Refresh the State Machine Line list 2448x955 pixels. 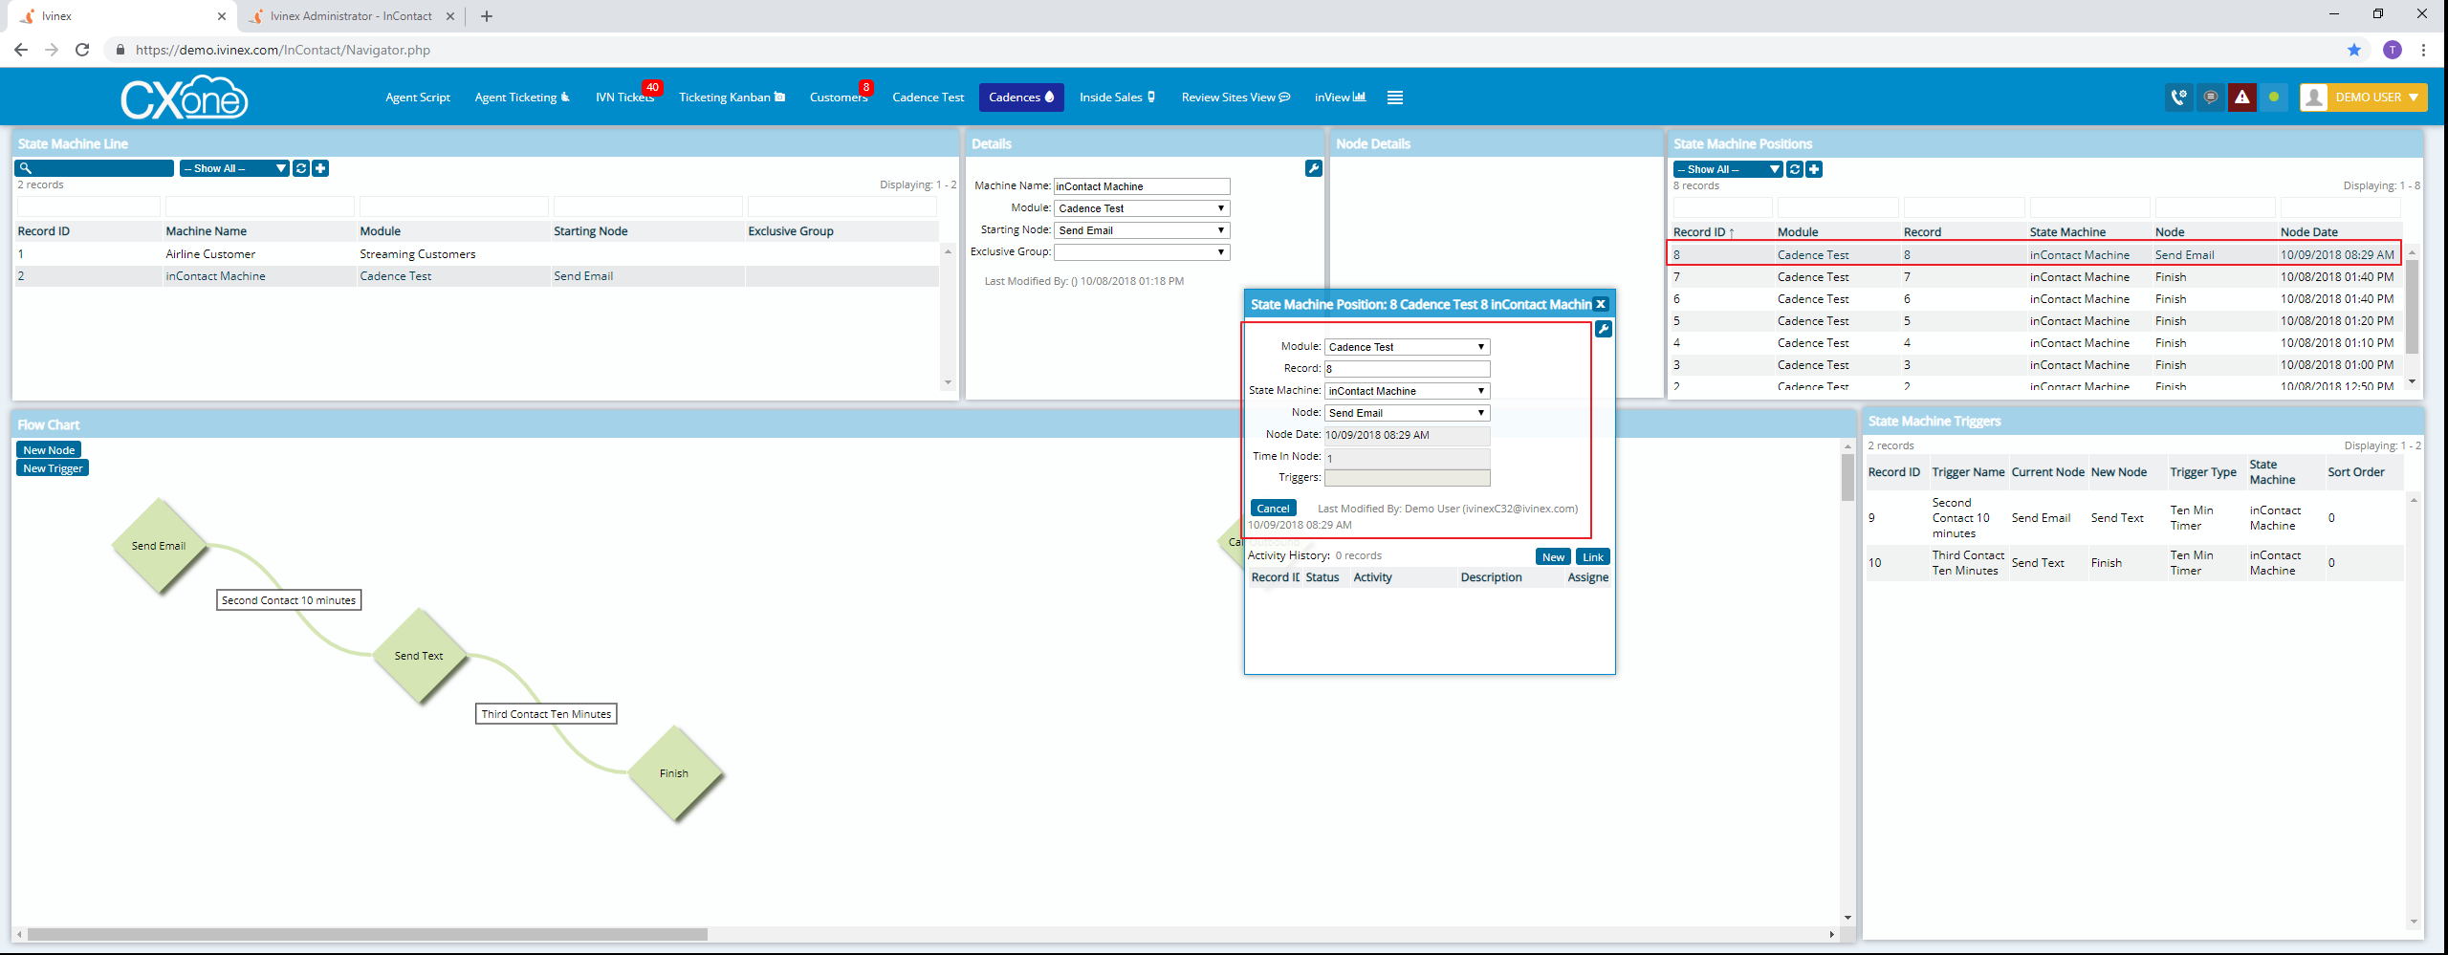(x=301, y=168)
